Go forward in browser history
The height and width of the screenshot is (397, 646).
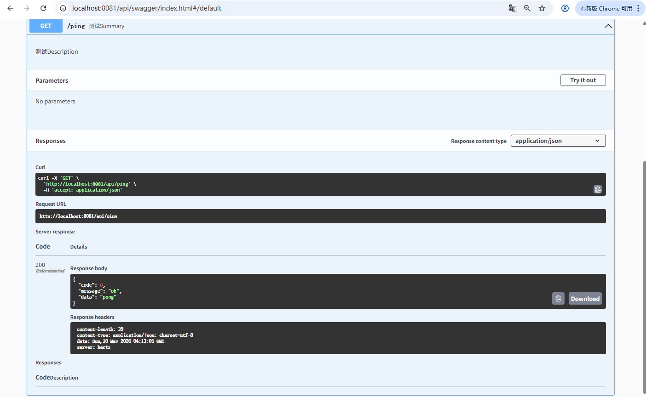pyautogui.click(x=27, y=8)
